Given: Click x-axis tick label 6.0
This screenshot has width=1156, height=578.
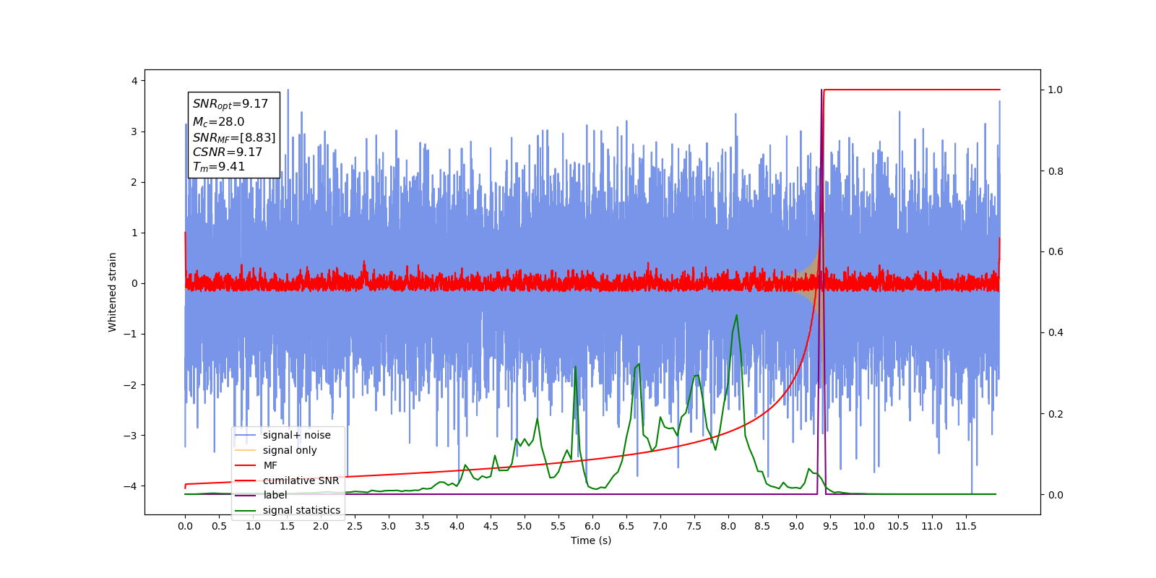Looking at the screenshot, I should coord(592,526).
